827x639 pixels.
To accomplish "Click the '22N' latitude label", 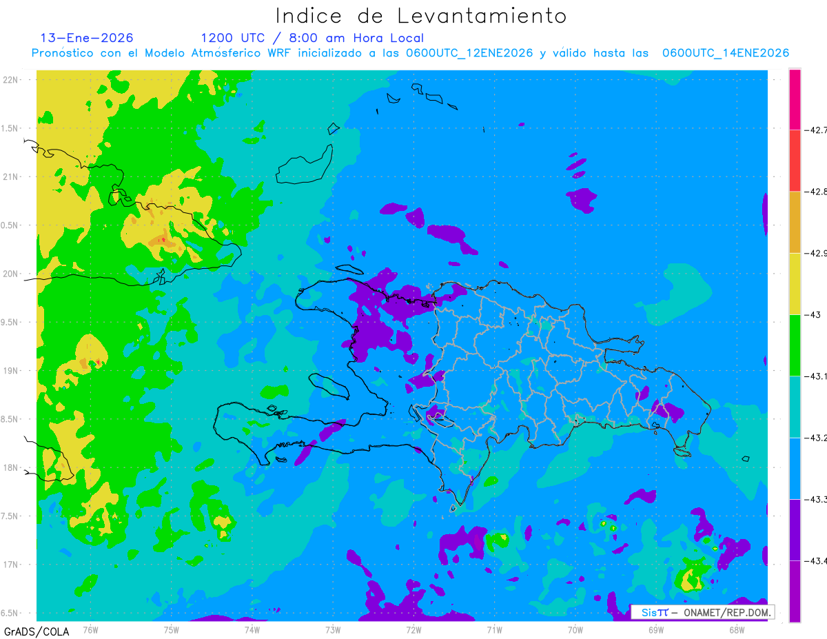I will [x=10, y=79].
